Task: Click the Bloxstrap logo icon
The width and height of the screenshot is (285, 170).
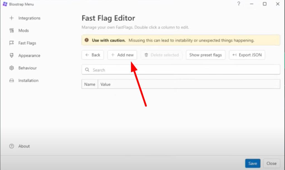Action: coord(5,4)
